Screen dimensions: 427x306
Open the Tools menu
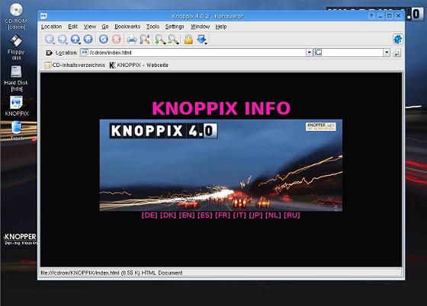click(x=152, y=27)
